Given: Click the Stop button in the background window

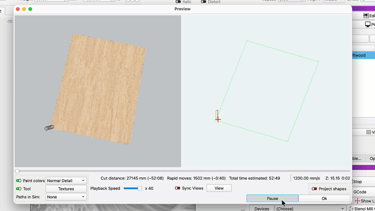Looking at the screenshot, I should 357,182.
